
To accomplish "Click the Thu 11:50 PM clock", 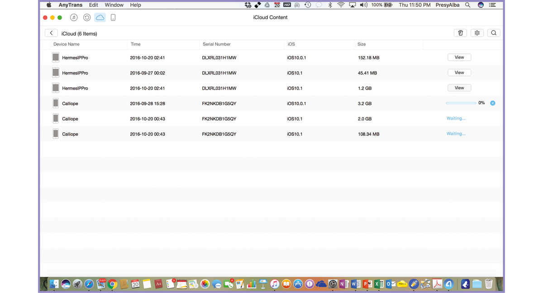I will pos(414,5).
